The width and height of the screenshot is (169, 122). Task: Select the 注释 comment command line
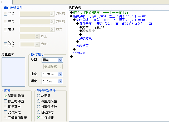(99, 13)
